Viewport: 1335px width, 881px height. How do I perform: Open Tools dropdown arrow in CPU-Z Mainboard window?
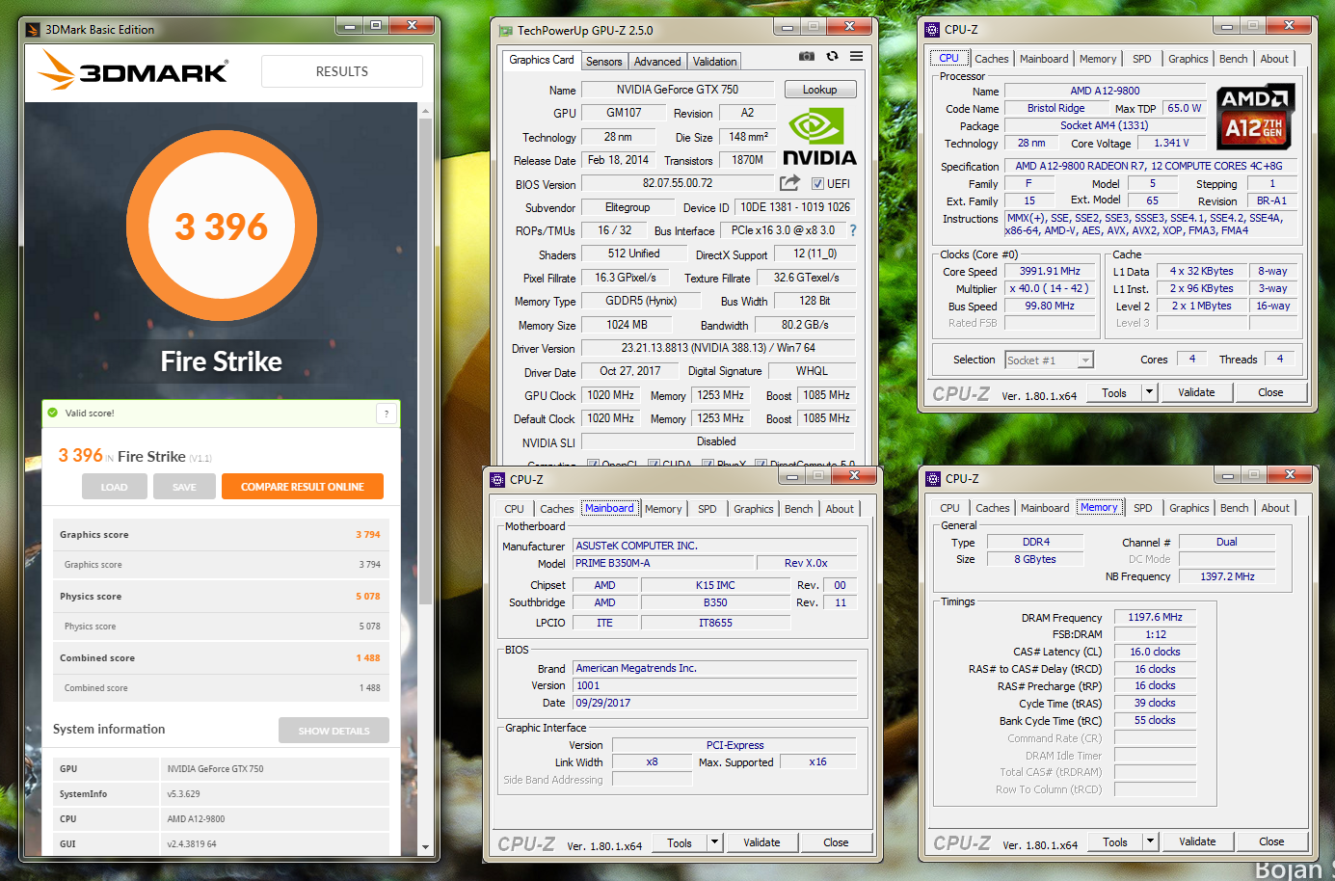[714, 842]
